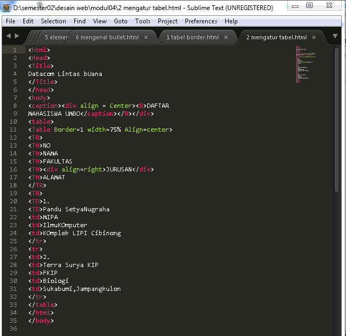The width and height of the screenshot is (346, 336).
Task: Click line number 36 in the gutter
Action: 13,329
